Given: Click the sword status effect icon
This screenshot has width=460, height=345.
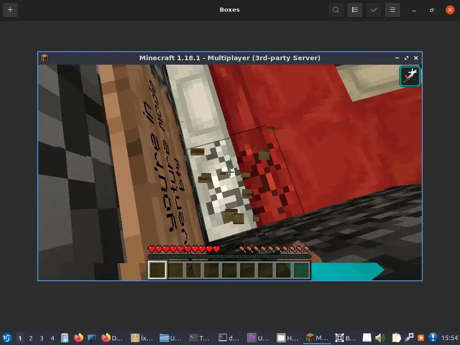Looking at the screenshot, I should tap(410, 76).
